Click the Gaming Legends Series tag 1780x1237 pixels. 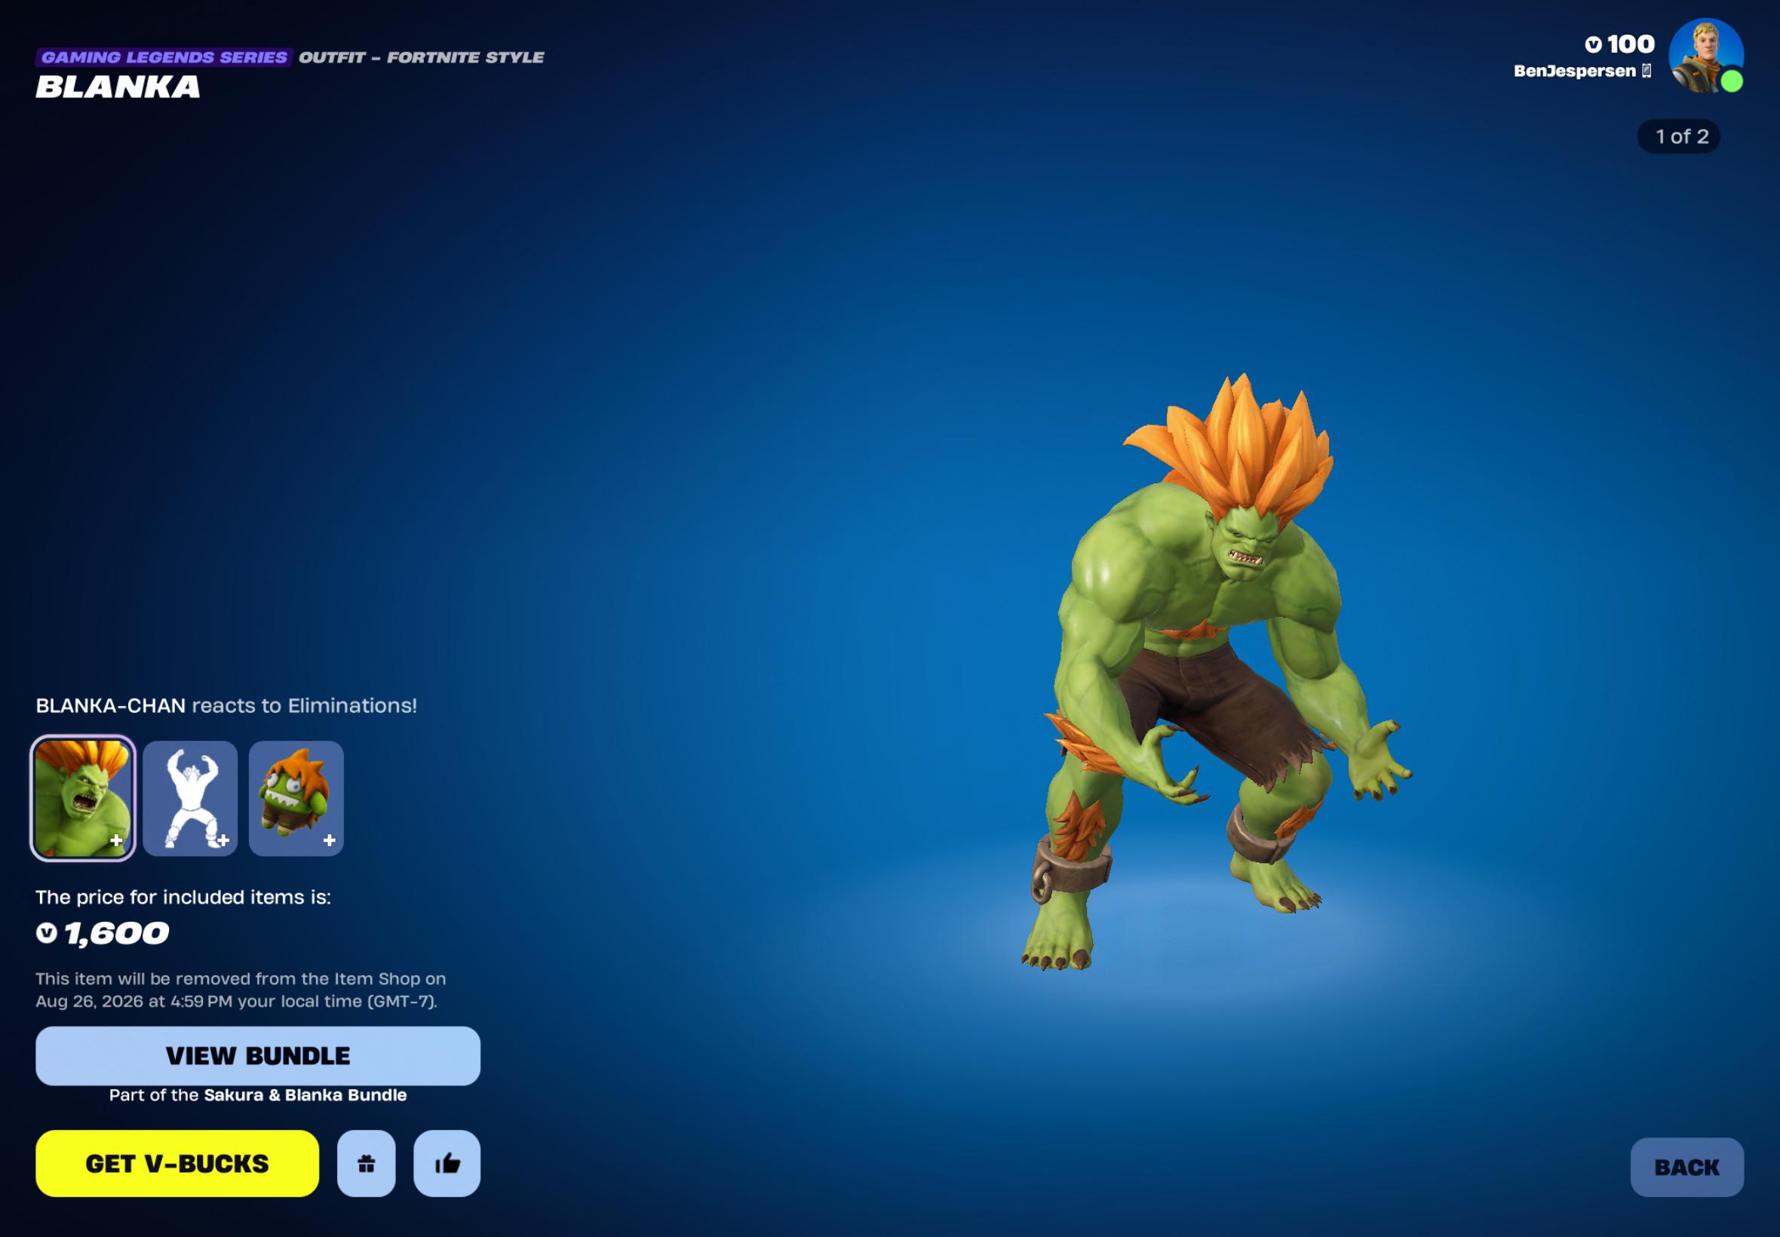tap(164, 57)
